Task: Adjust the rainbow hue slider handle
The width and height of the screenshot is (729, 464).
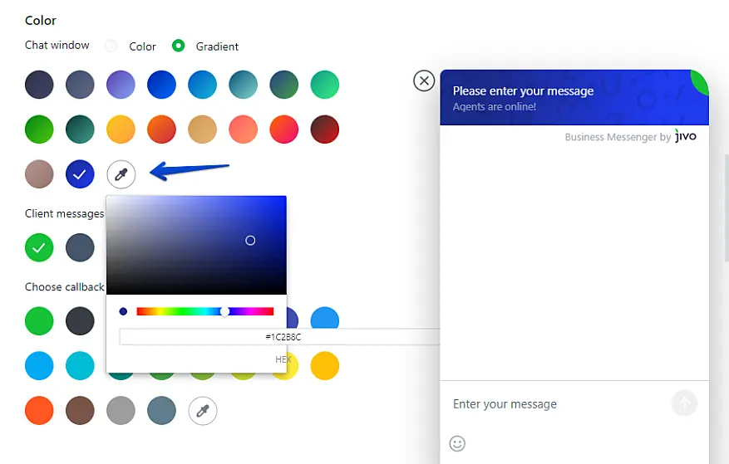Action: (225, 311)
